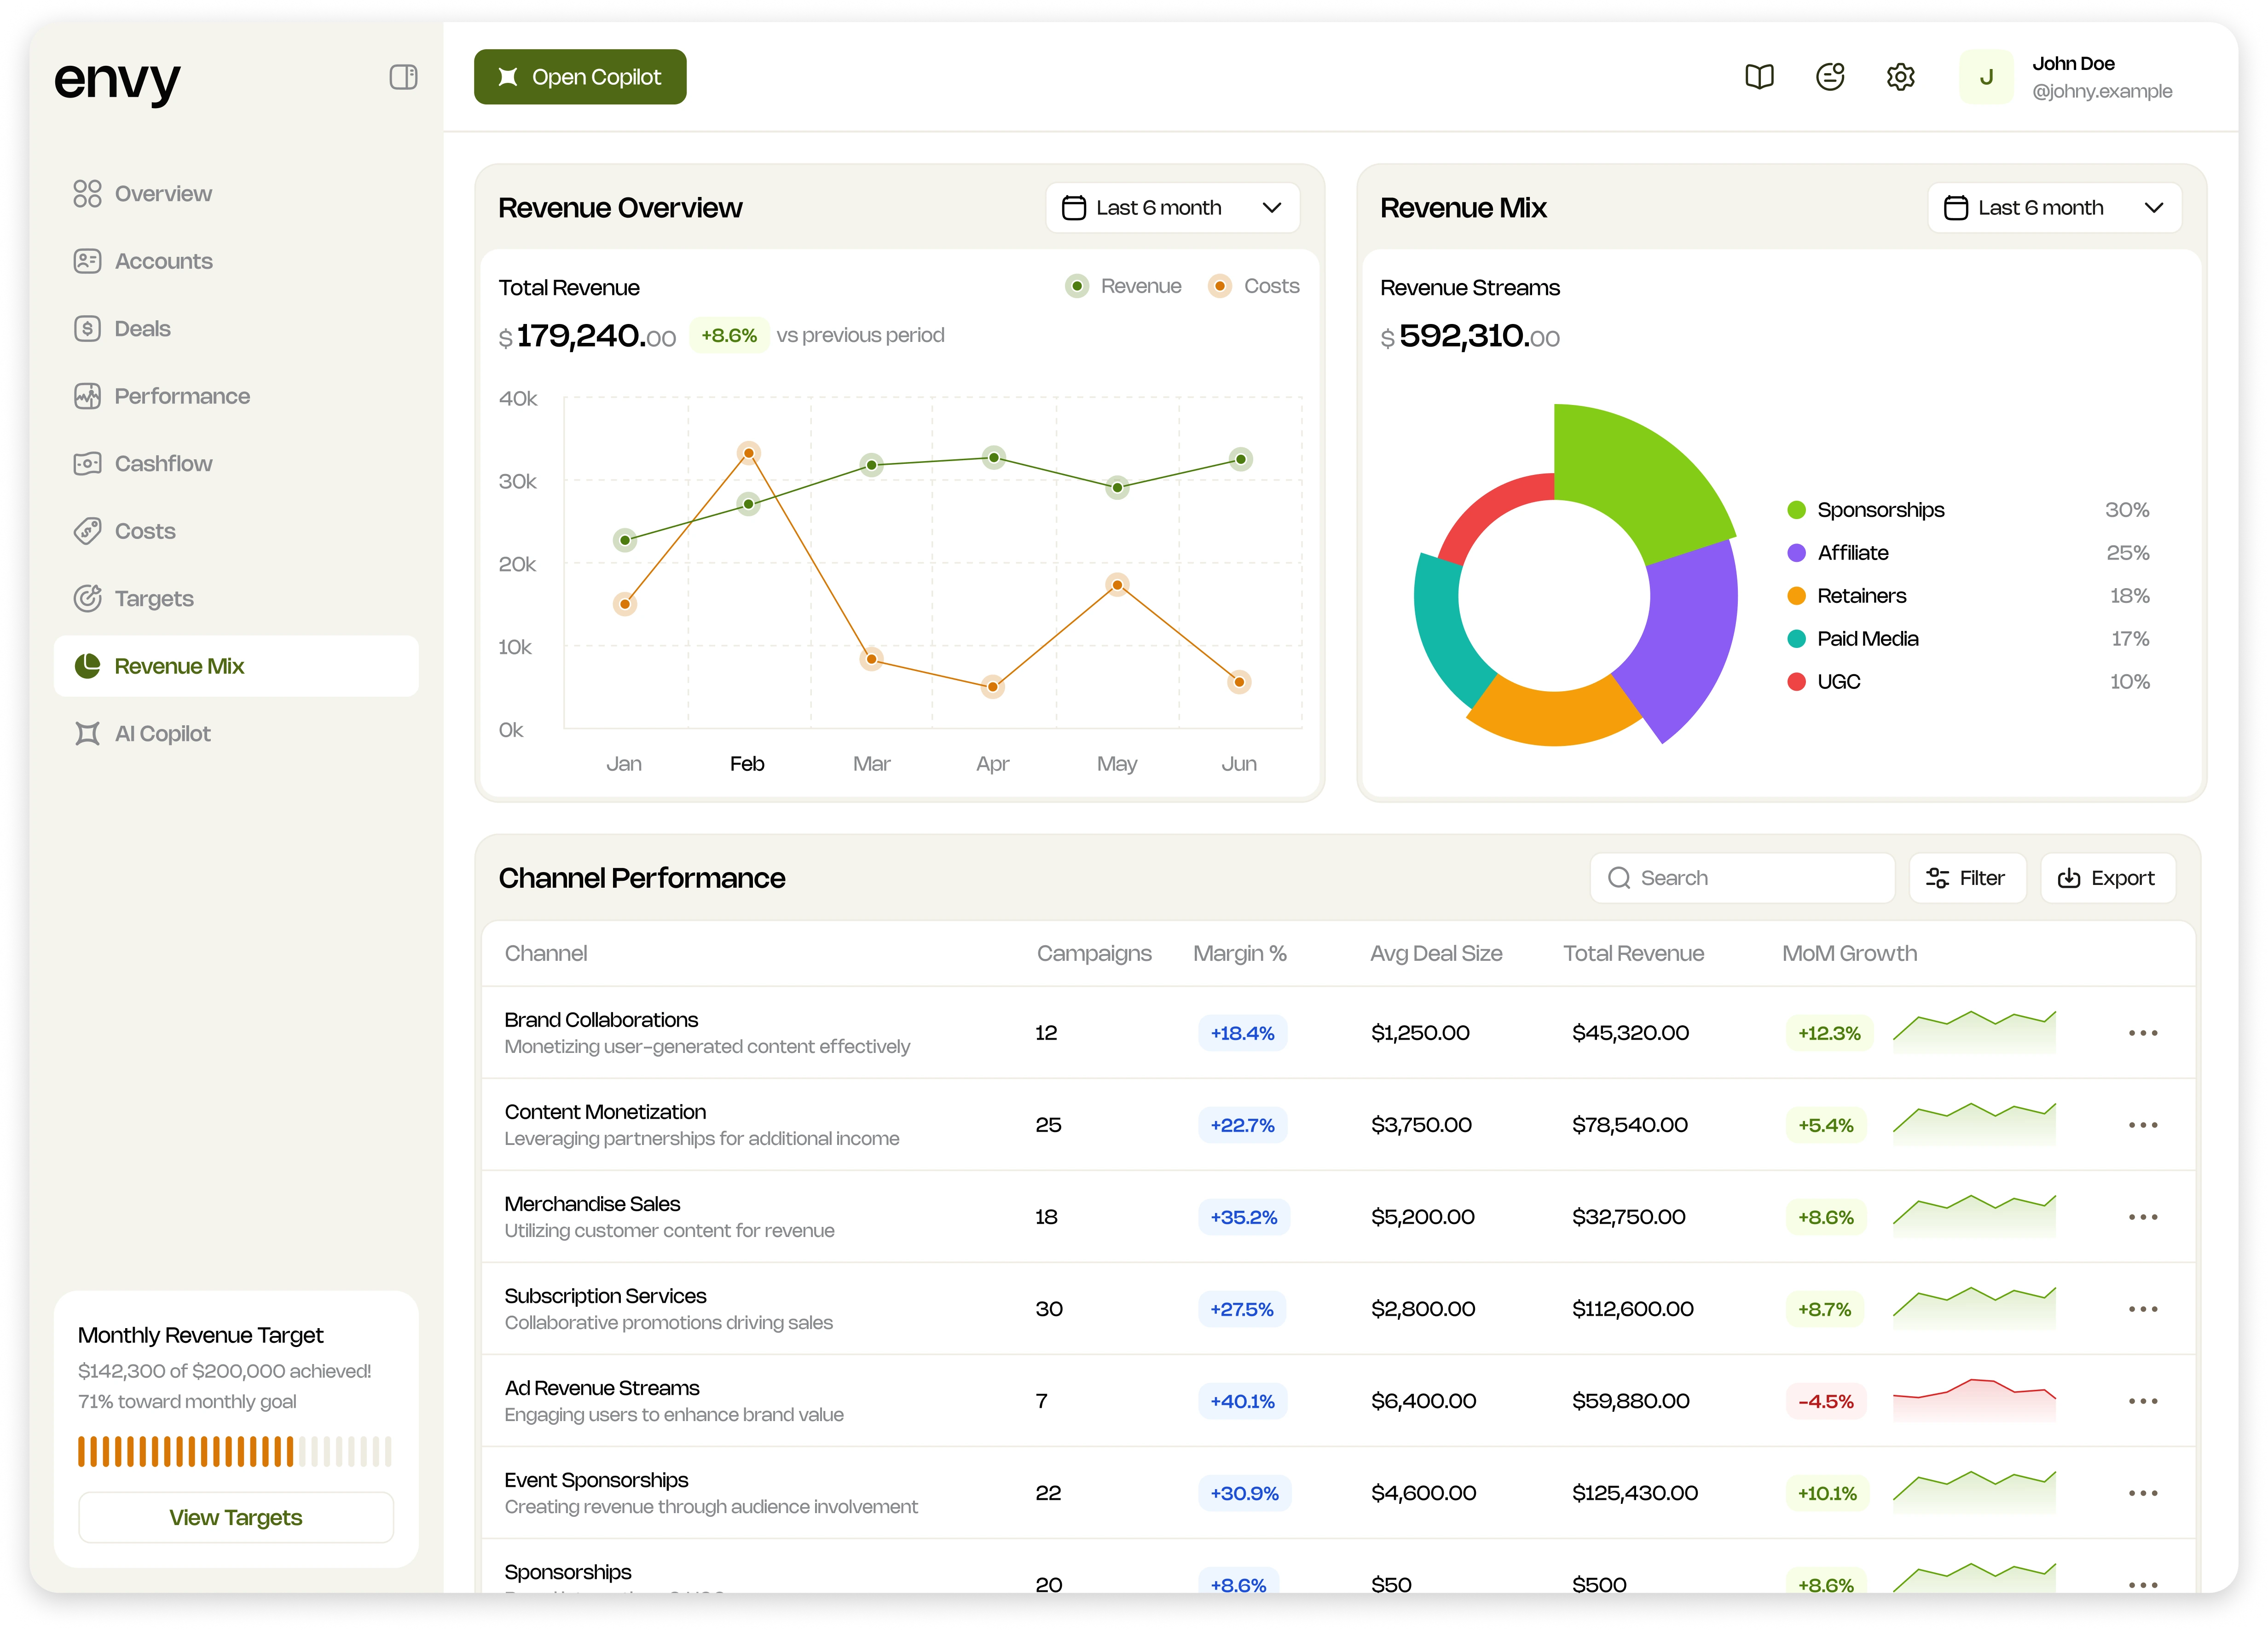Expand Revenue Mix Last 6 month dropdown
The image size is (2268, 1630).
2054,208
